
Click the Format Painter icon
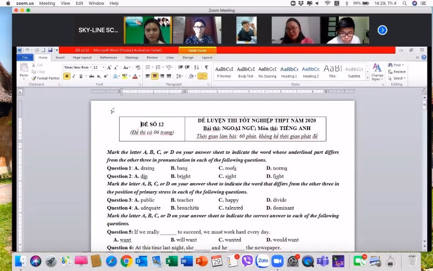point(34,78)
